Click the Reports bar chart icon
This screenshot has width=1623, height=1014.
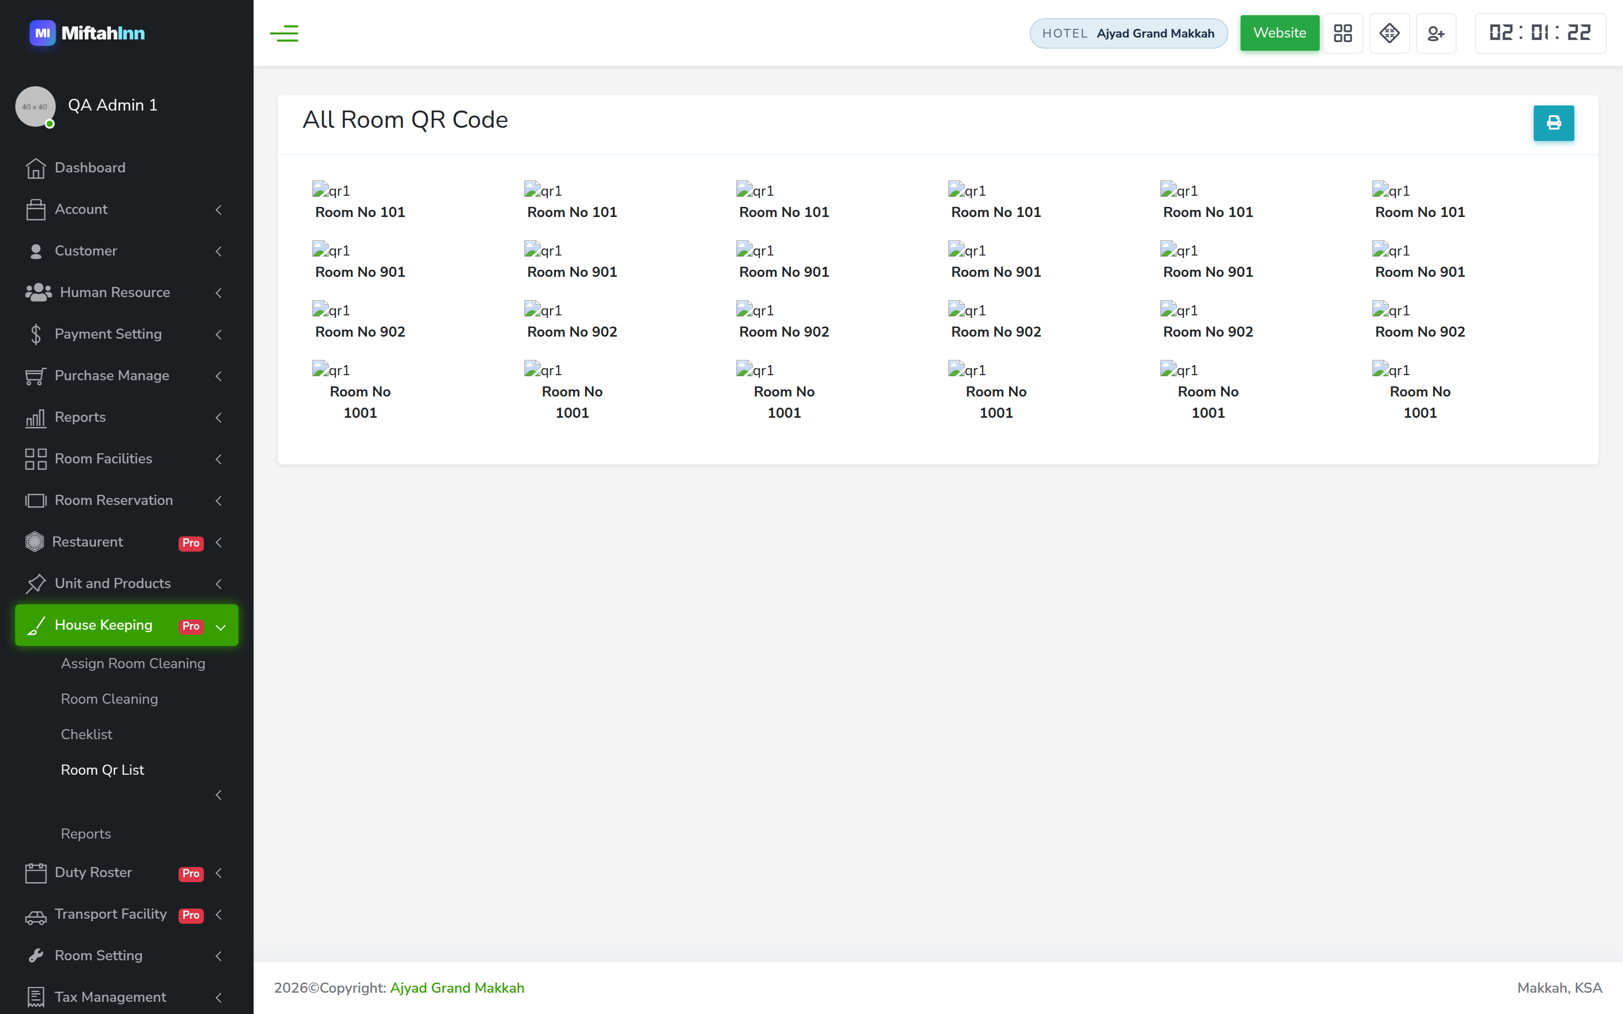pyautogui.click(x=36, y=418)
